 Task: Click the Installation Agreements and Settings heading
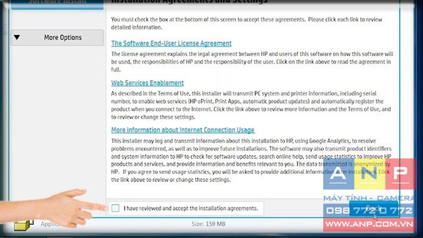coord(189,1)
